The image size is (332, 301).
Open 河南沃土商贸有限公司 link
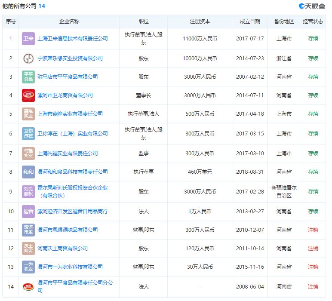click(62, 249)
